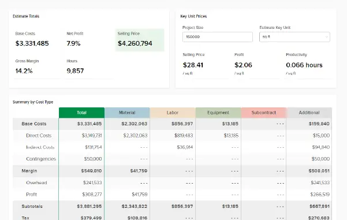Click the Contingencies row label
347x220 pixels.
click(x=41, y=159)
